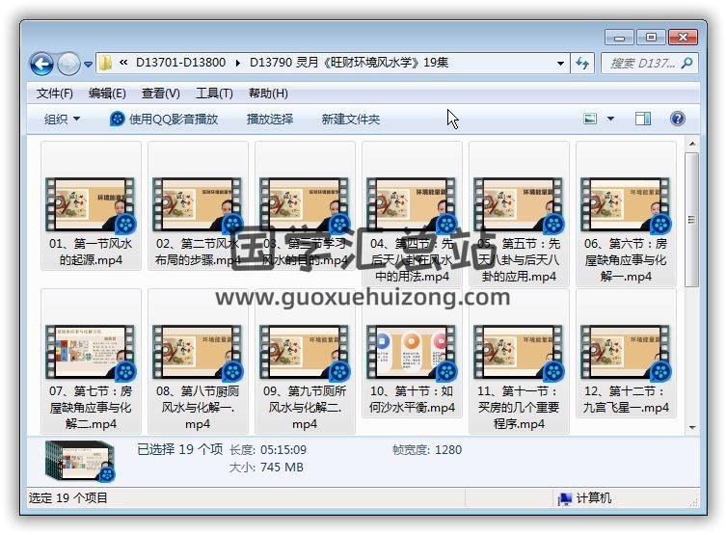Viewport: 727px width, 535px height.
Task: Expand the arrow after D13701-D13800 breadcrumb
Action: tap(237, 63)
